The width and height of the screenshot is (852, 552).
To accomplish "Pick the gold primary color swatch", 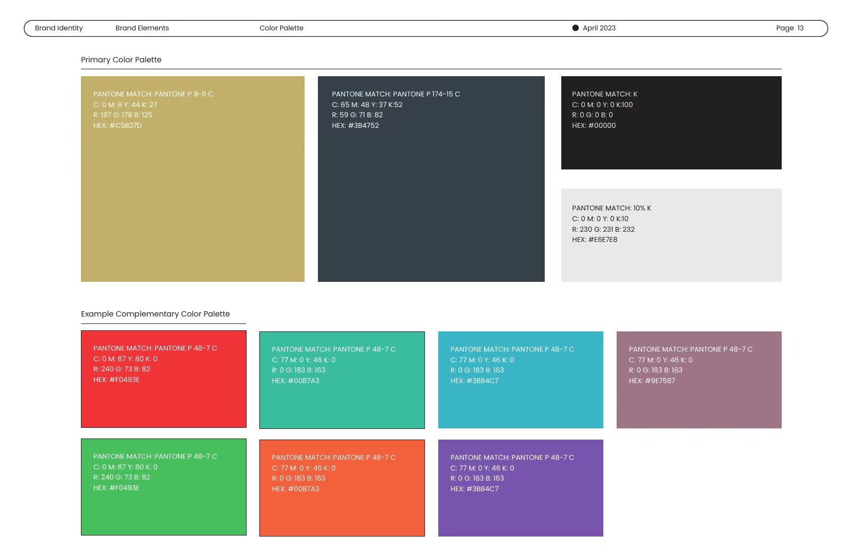I will 193,179.
